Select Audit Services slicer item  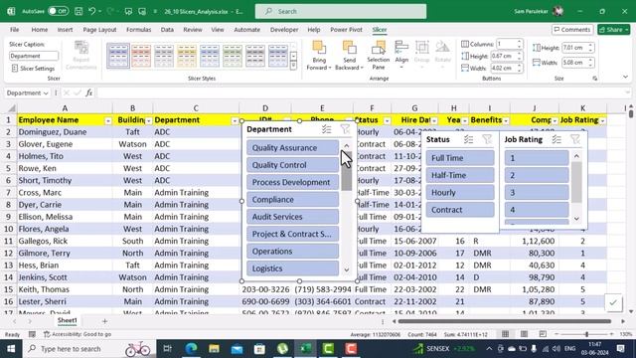[x=292, y=217]
